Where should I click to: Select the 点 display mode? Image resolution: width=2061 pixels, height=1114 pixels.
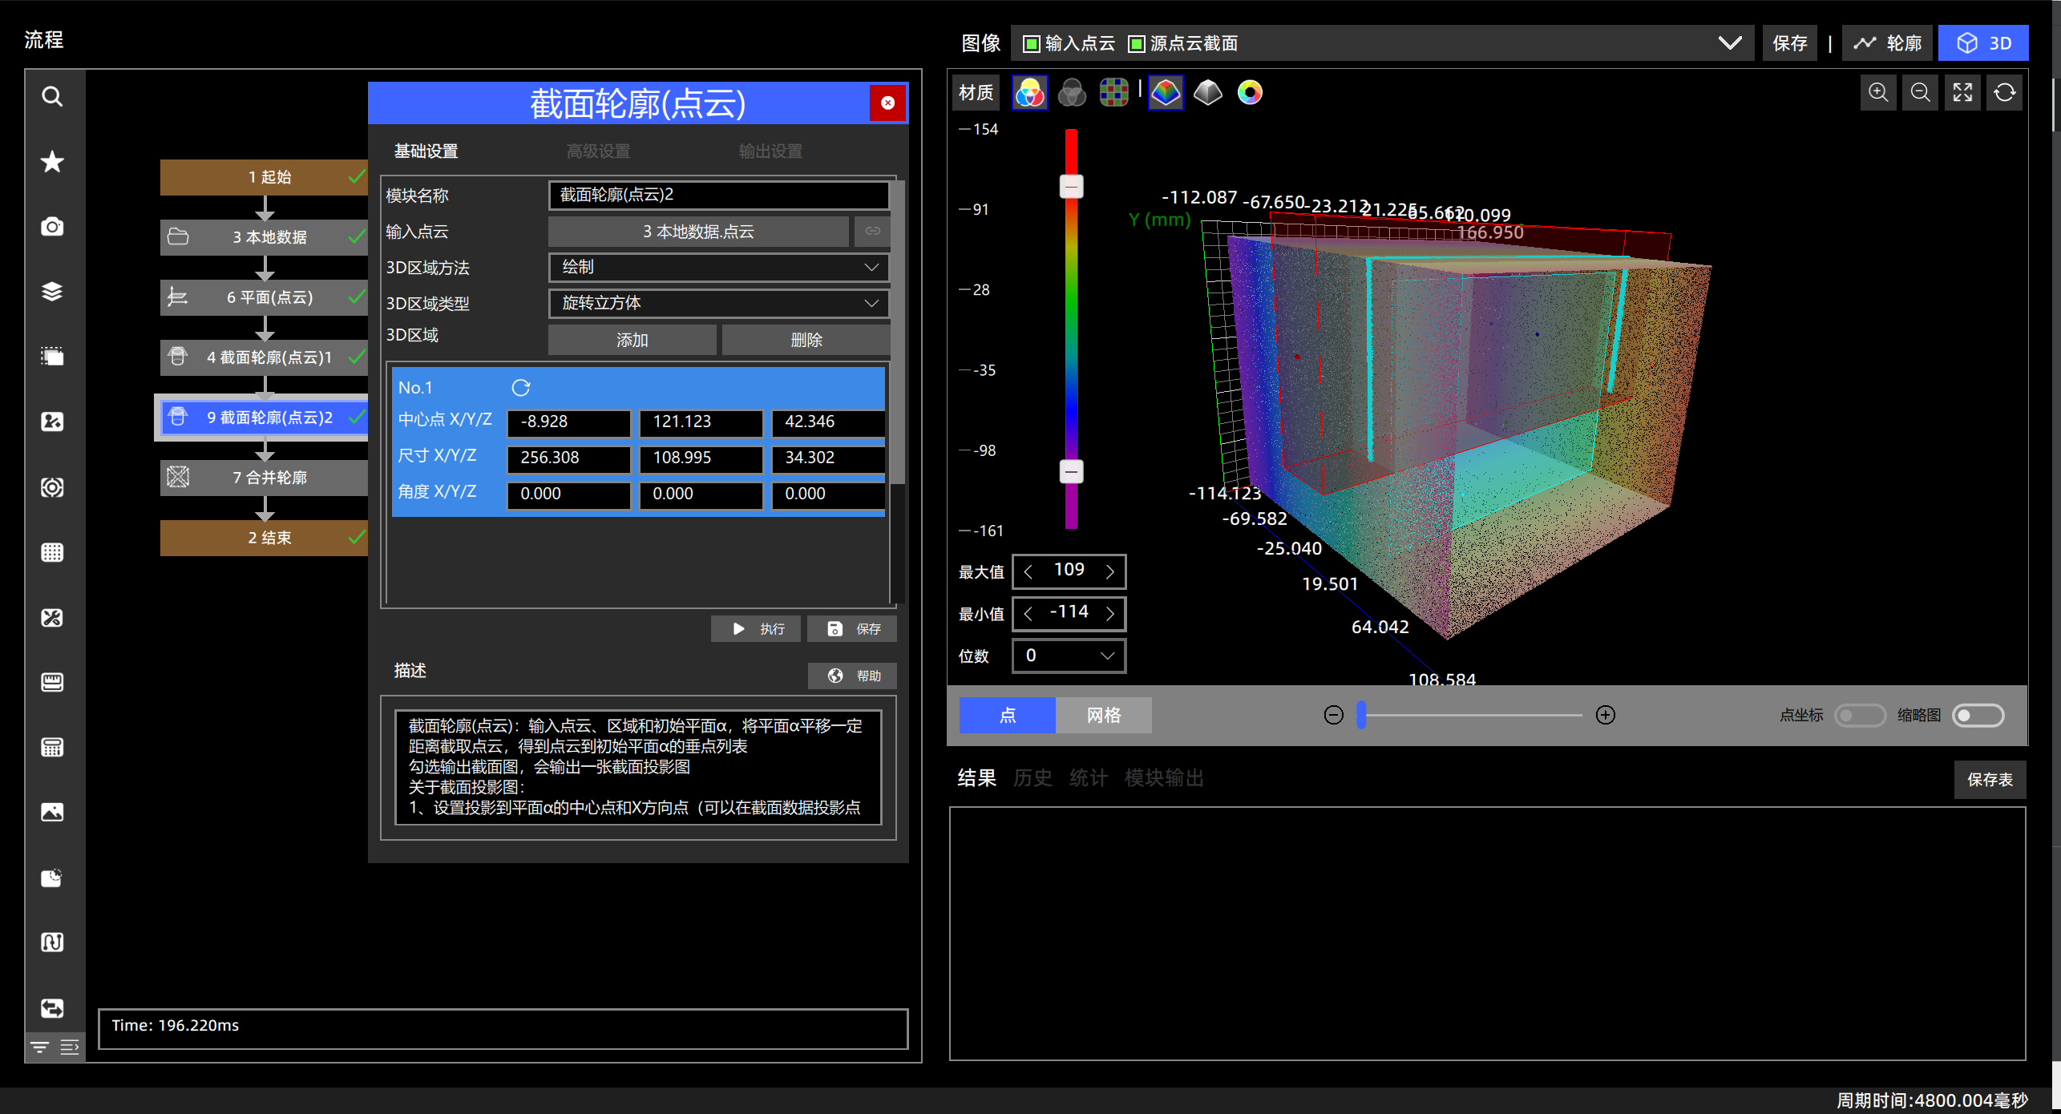(1007, 715)
